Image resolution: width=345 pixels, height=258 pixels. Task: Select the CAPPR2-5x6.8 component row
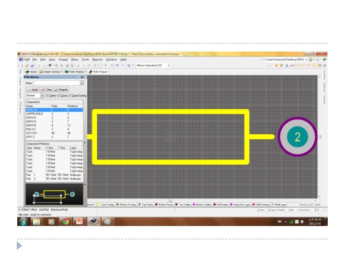point(54,114)
